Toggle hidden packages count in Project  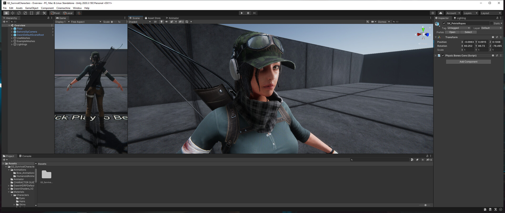coord(429,160)
